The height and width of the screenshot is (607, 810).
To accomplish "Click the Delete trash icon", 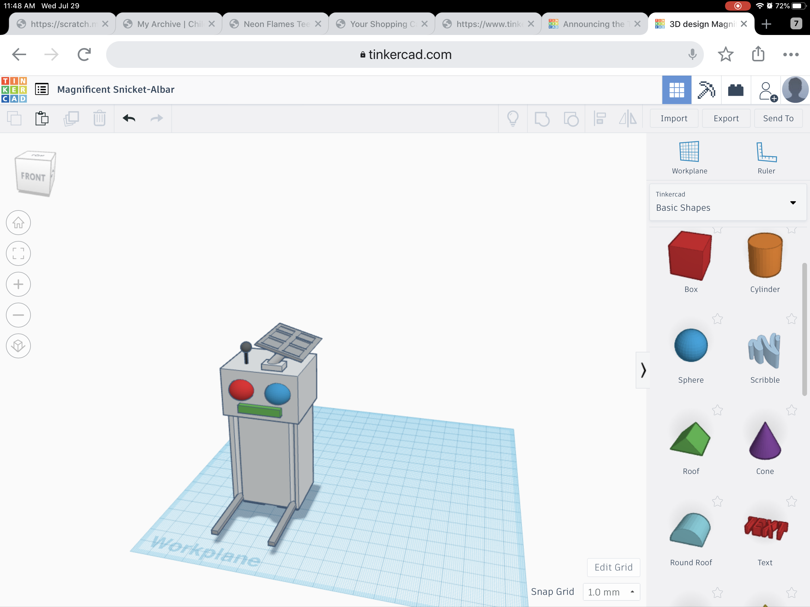I will tap(99, 119).
